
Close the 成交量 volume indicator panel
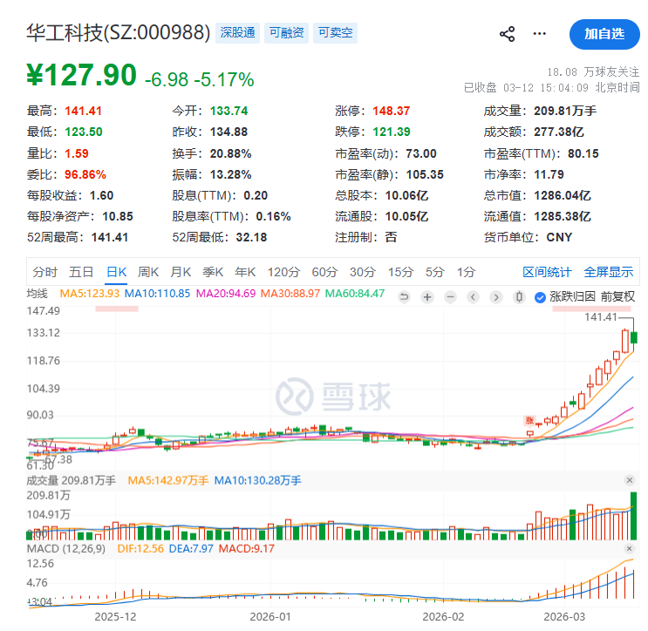tap(630, 480)
